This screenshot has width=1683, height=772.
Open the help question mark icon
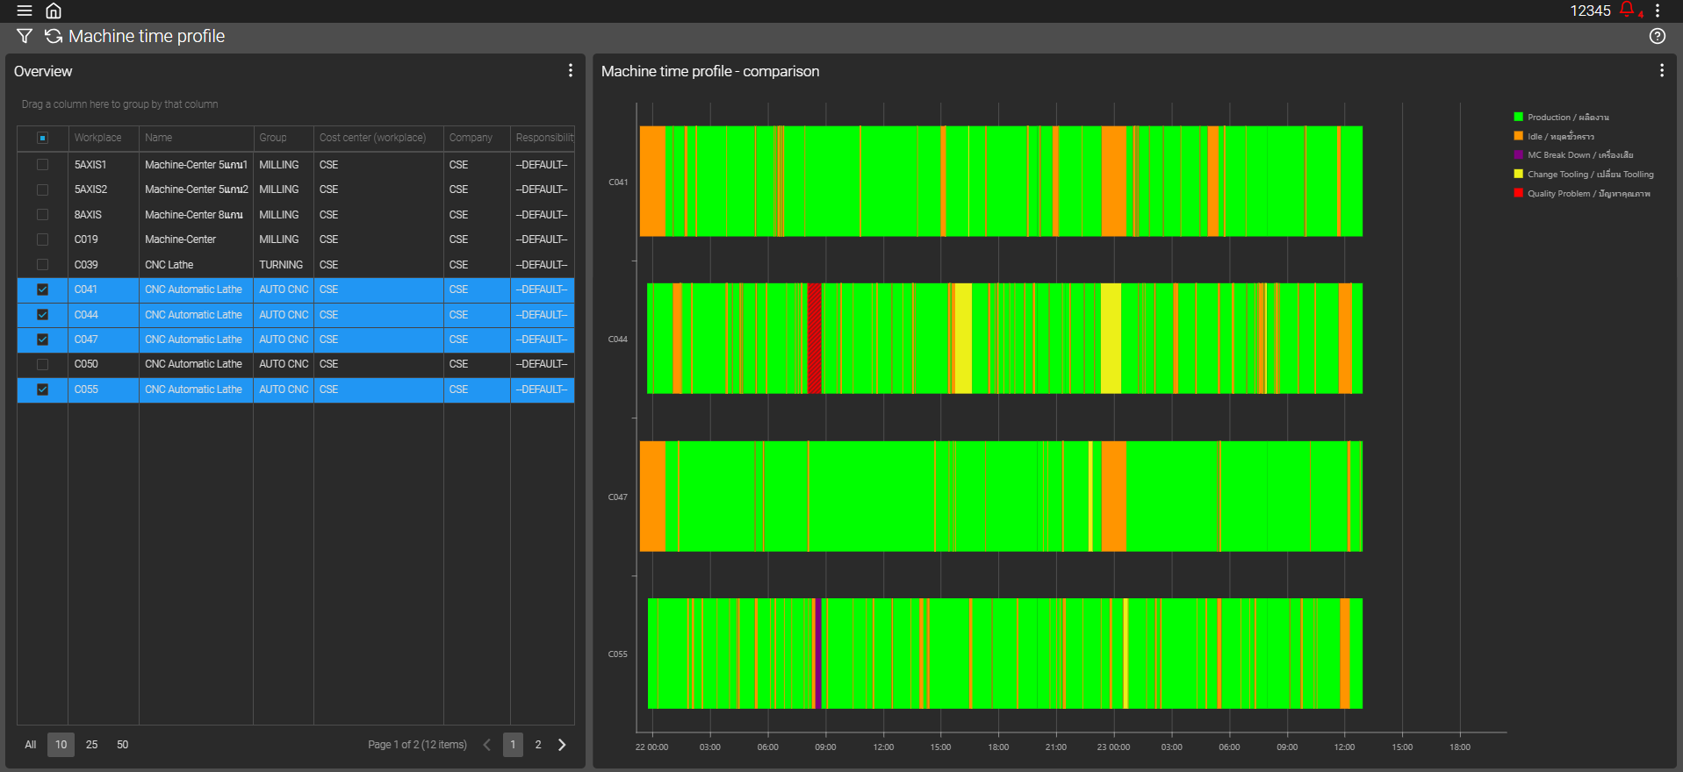1657,36
